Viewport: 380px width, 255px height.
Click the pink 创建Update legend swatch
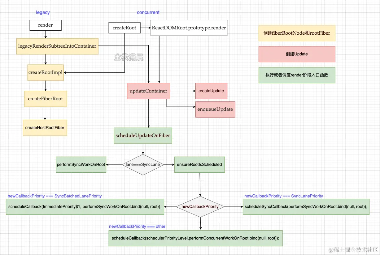tap(296, 54)
